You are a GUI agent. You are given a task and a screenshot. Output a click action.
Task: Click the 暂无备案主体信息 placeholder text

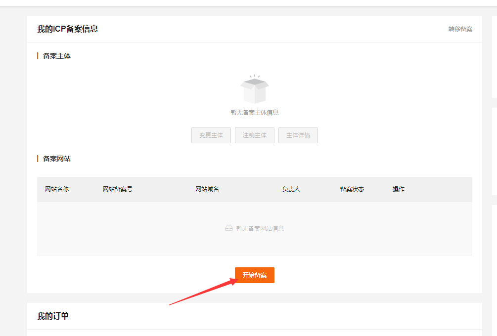255,113
